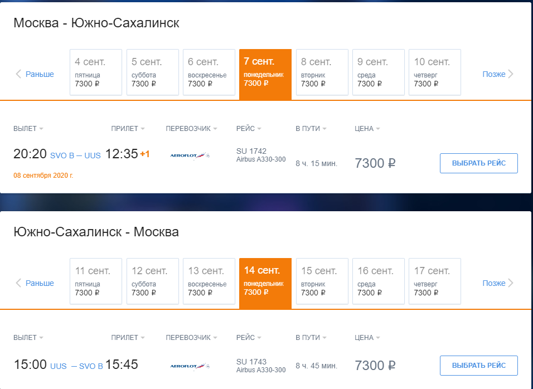Pick the 16 сент. среда return date
The image size is (533, 389).
379,281
